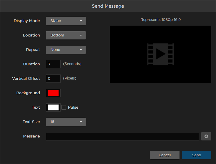
Task: Expand the Text Size dropdown showing 16
Action: 66,122
